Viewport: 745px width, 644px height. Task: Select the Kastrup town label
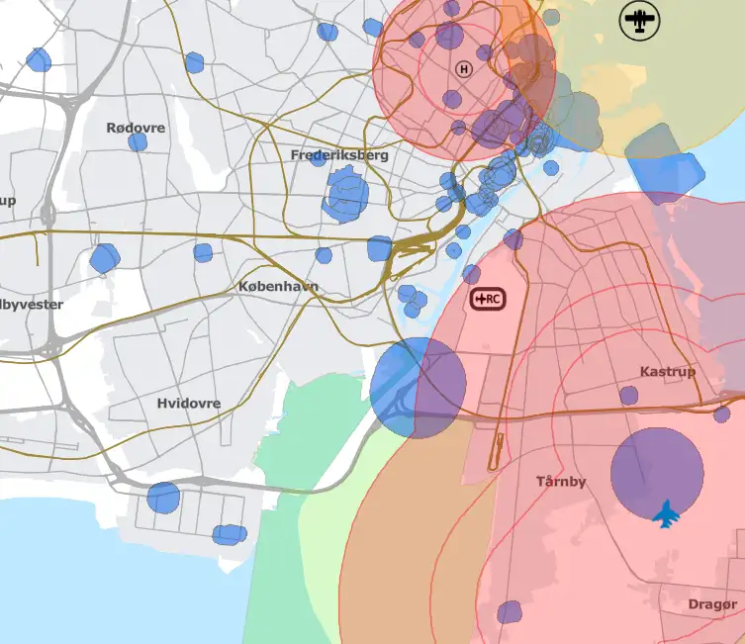[x=668, y=371]
